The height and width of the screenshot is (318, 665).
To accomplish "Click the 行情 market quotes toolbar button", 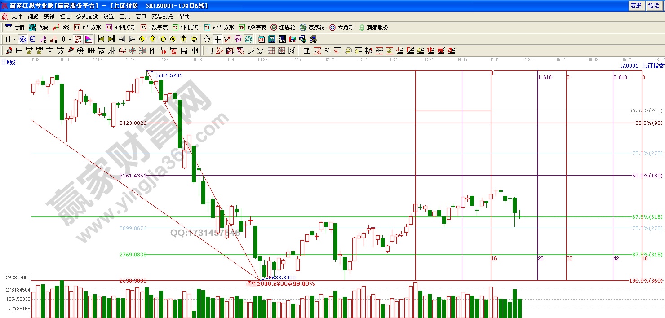I will coord(15,27).
